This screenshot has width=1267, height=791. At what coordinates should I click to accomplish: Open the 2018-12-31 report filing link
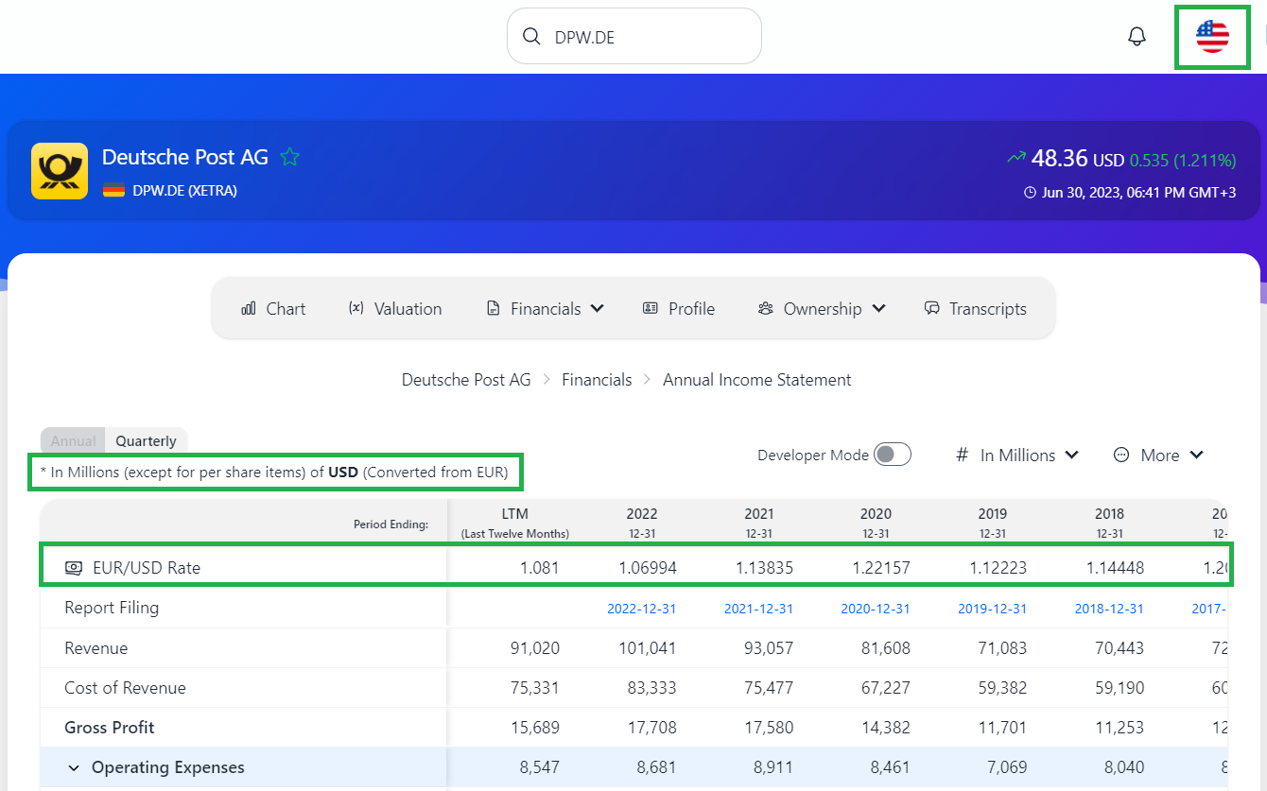(x=1109, y=609)
